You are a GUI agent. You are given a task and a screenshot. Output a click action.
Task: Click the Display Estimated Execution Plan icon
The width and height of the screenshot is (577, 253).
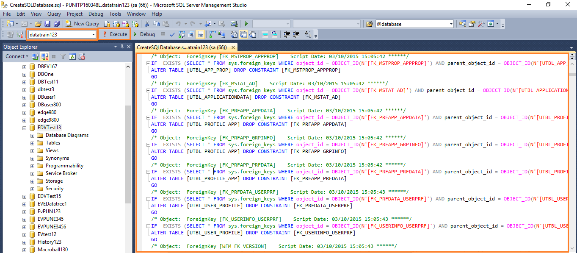click(182, 34)
